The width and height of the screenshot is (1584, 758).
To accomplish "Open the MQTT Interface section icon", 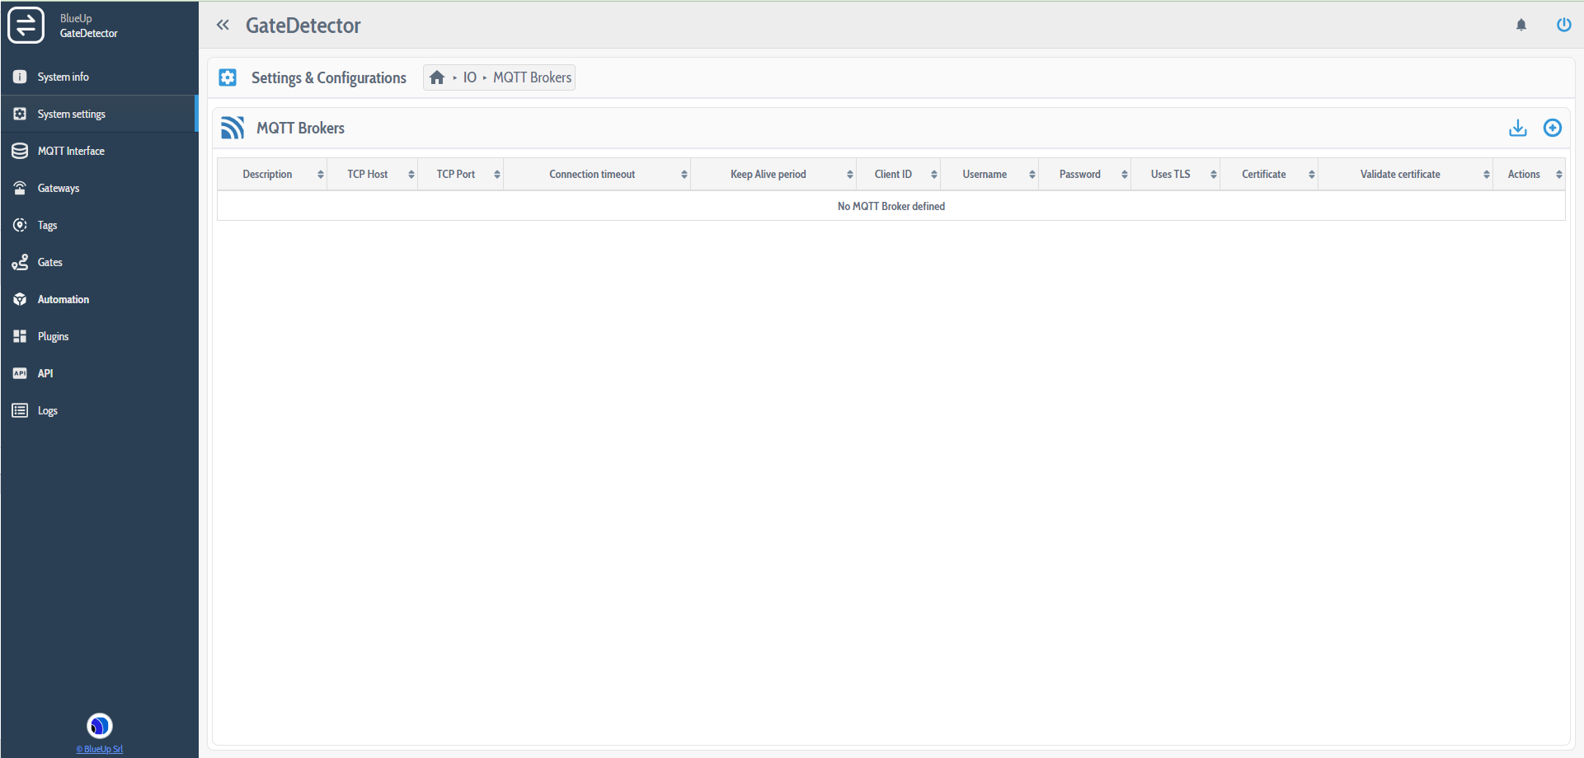I will [x=19, y=151].
